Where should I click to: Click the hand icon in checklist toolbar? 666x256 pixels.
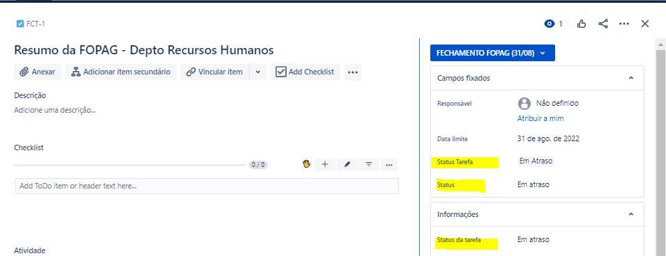(x=306, y=164)
